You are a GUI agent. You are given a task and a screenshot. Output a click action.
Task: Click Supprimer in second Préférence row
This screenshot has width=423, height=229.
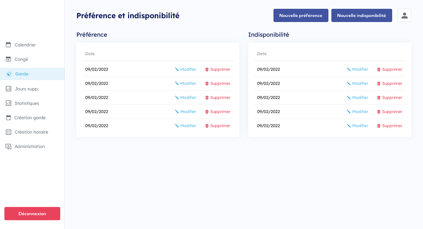click(x=220, y=84)
